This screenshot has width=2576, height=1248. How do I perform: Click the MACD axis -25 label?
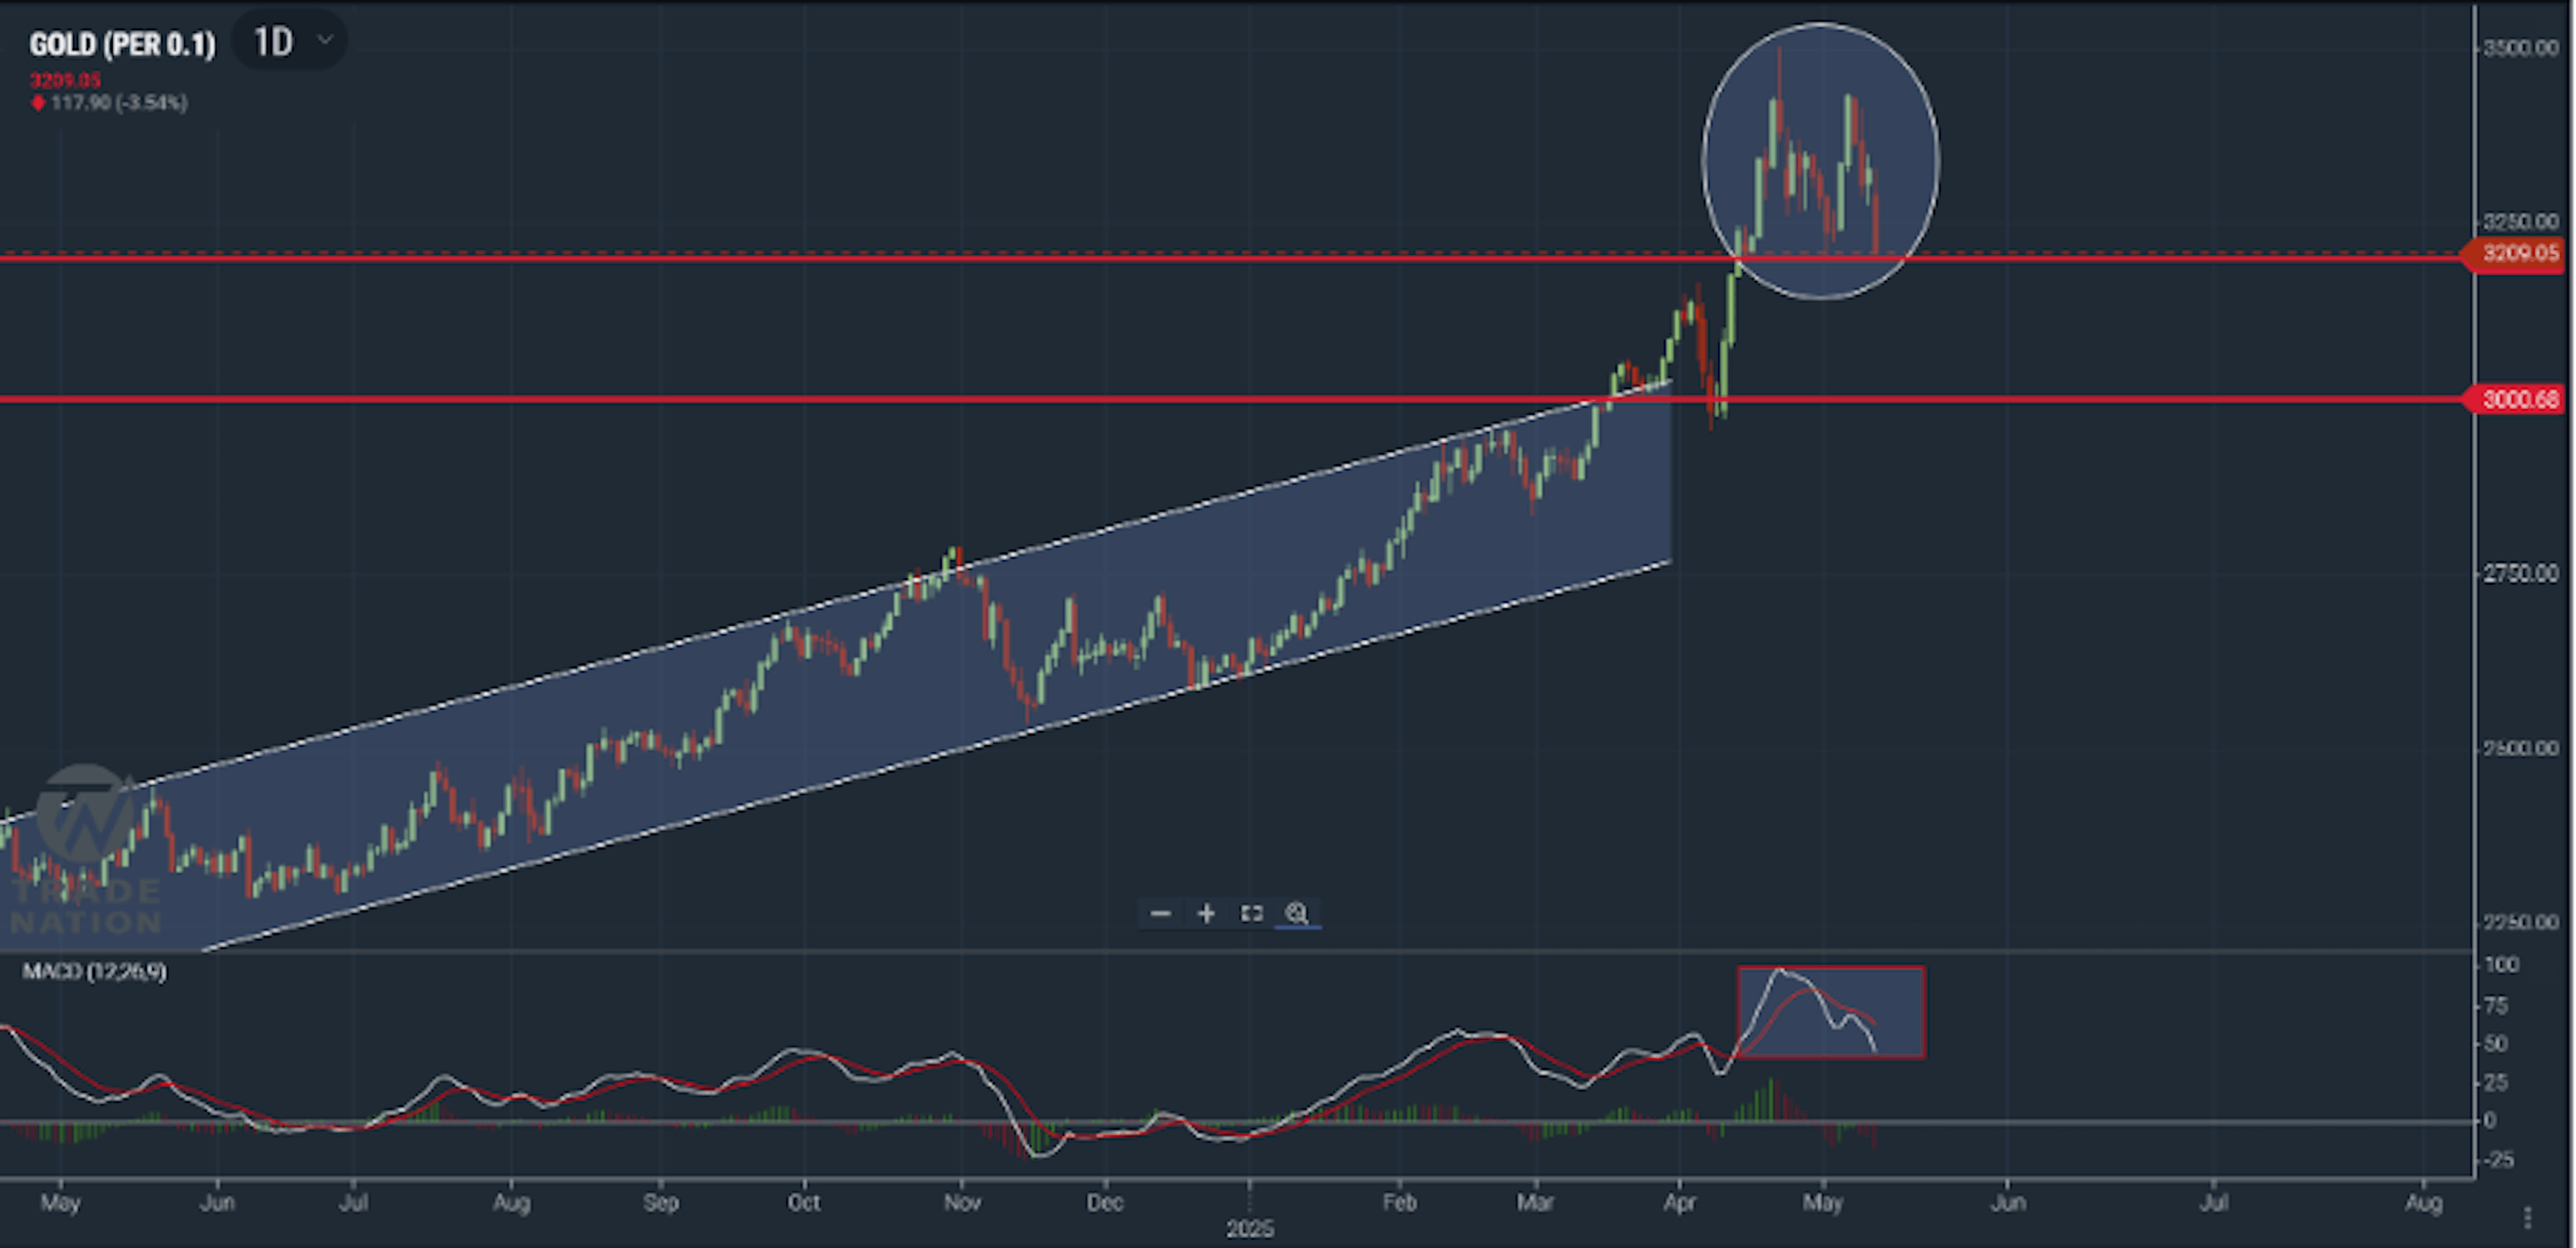pyautogui.click(x=2498, y=1160)
